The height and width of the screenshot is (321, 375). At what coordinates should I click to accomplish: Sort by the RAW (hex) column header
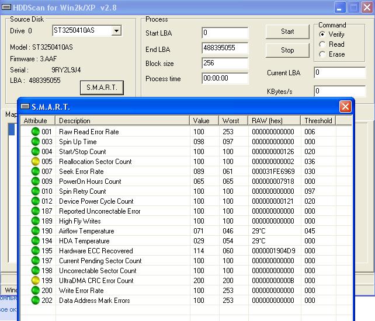coord(275,120)
